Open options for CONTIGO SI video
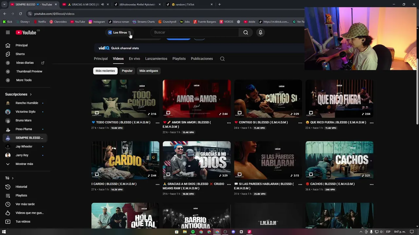 point(300,123)
